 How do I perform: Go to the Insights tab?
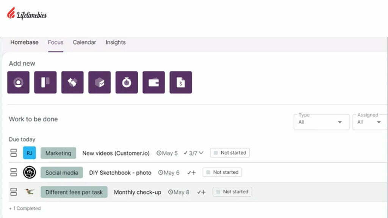point(116,42)
